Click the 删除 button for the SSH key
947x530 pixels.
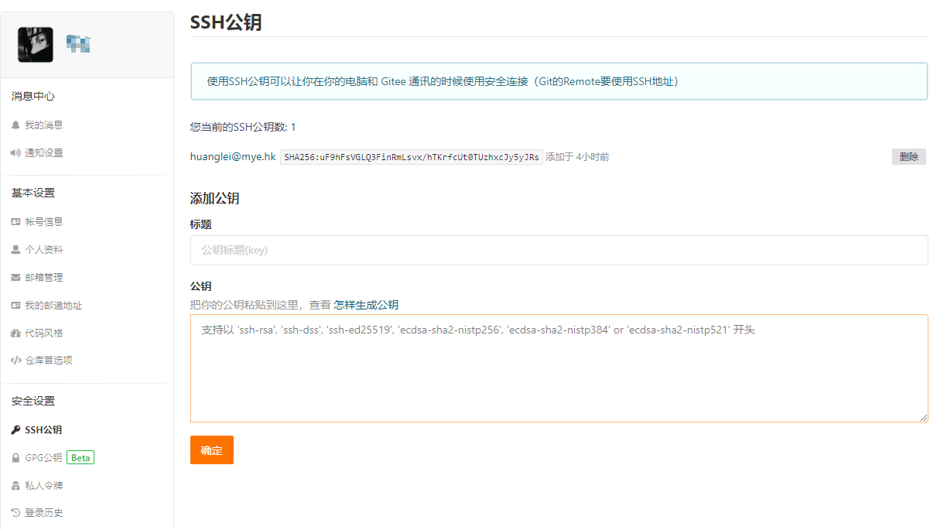pyautogui.click(x=909, y=156)
